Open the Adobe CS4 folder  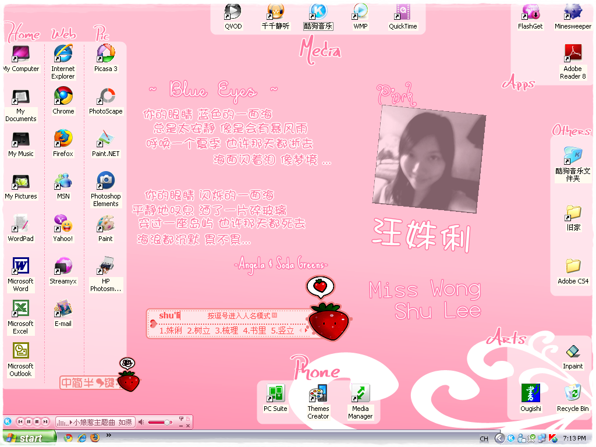coord(573,267)
